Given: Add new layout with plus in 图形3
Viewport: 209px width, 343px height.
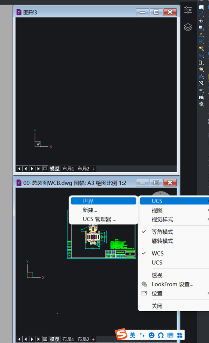Looking at the screenshot, I should click(x=93, y=169).
